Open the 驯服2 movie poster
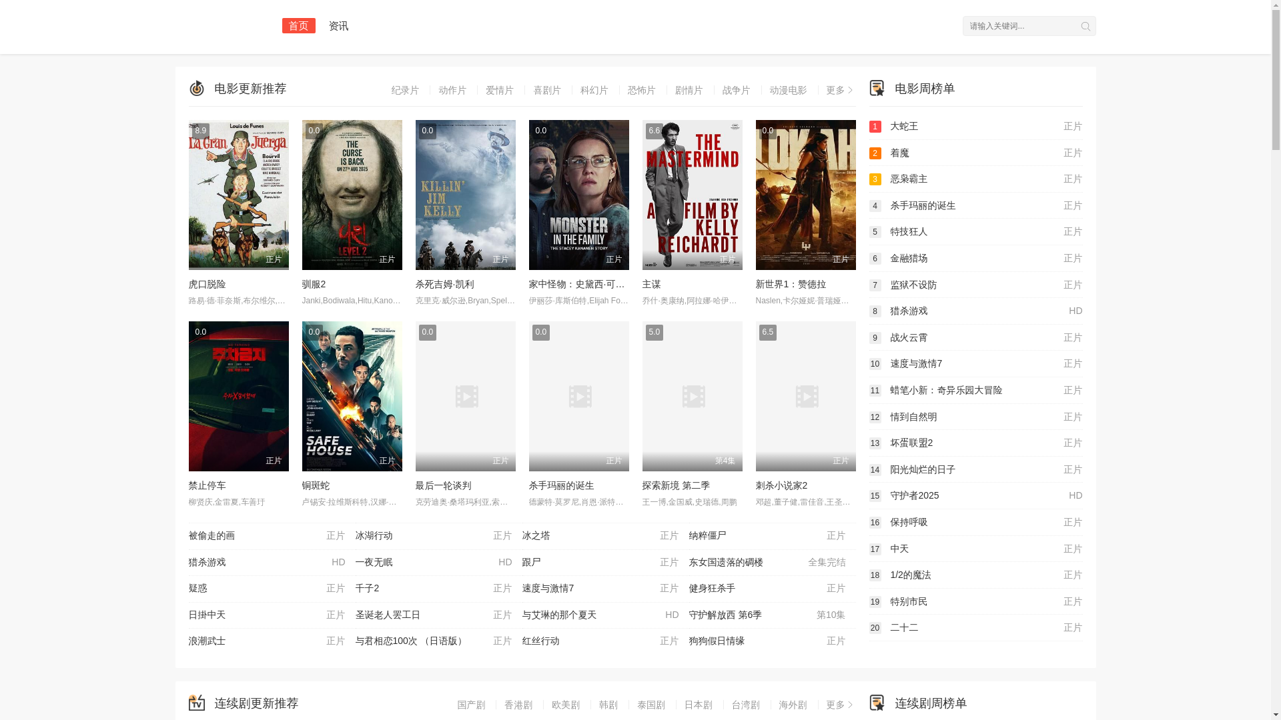This screenshot has height=720, width=1281. [x=352, y=195]
